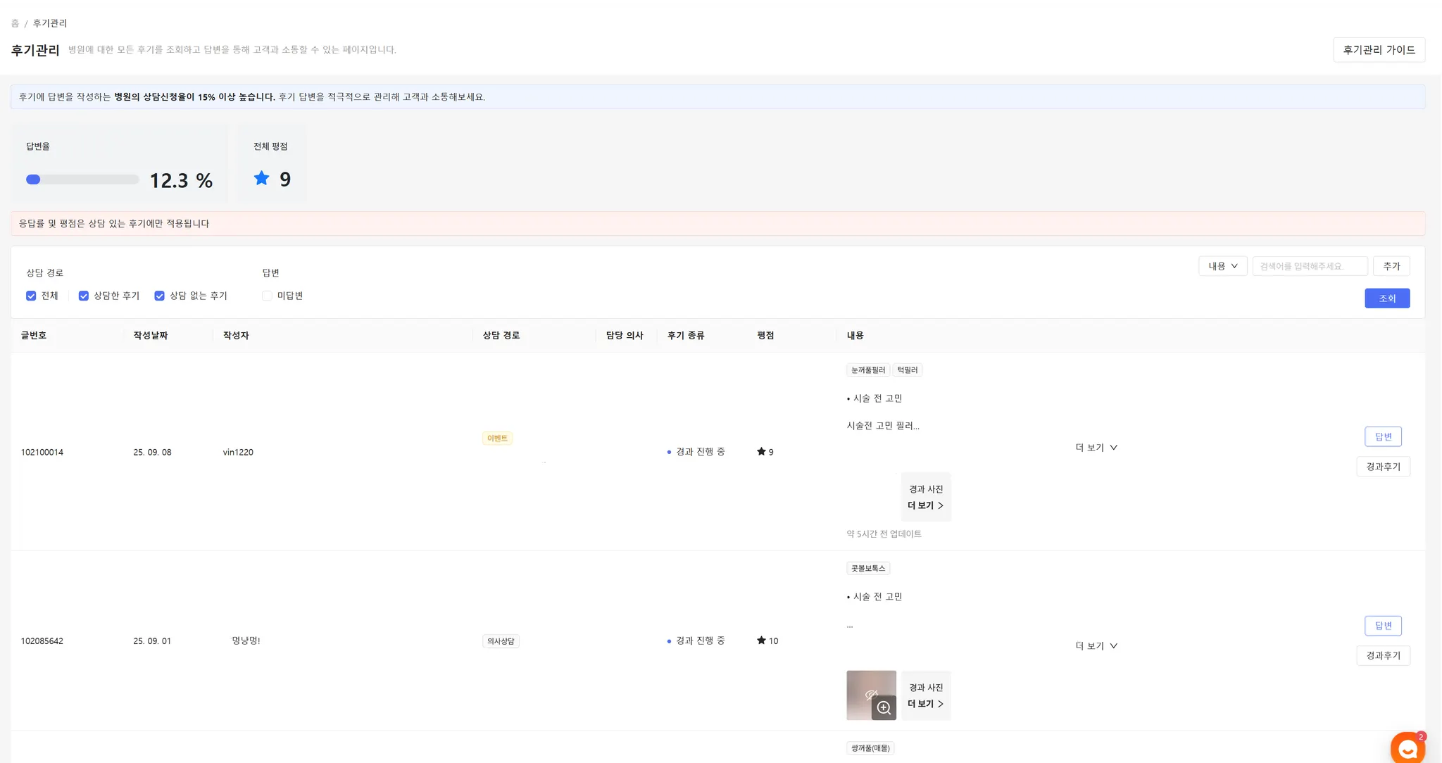Click the 이벤트 badge in first row
Image resolution: width=1442 pixels, height=763 pixels.
pyautogui.click(x=497, y=439)
